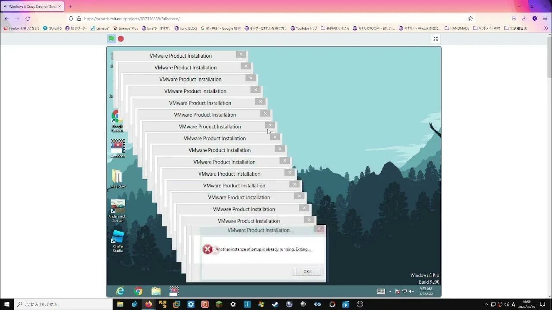Go back in Firefox
Viewport: 552px width, 310px height.
click(x=7, y=19)
